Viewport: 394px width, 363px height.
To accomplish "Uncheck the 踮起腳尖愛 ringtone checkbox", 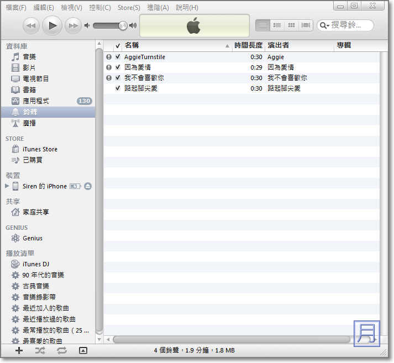I will tap(118, 88).
